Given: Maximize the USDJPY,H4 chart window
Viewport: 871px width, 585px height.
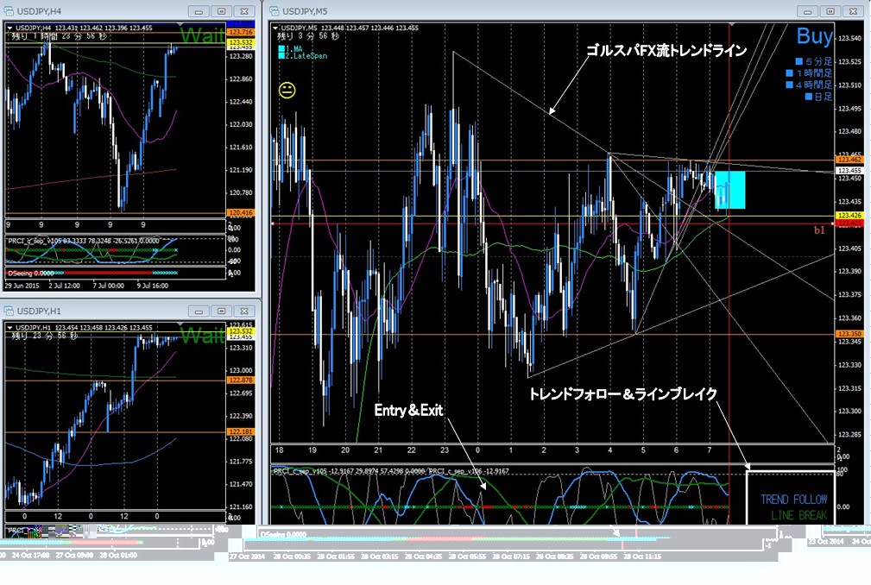Looking at the screenshot, I should pyautogui.click(x=222, y=11).
